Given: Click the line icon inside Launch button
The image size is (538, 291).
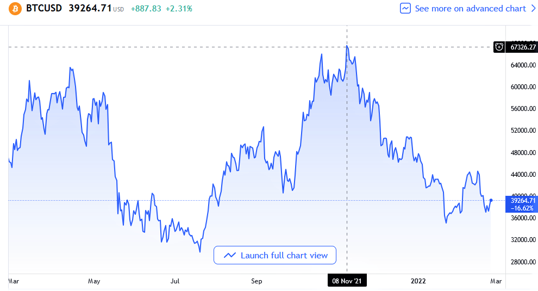Looking at the screenshot, I should click(229, 255).
